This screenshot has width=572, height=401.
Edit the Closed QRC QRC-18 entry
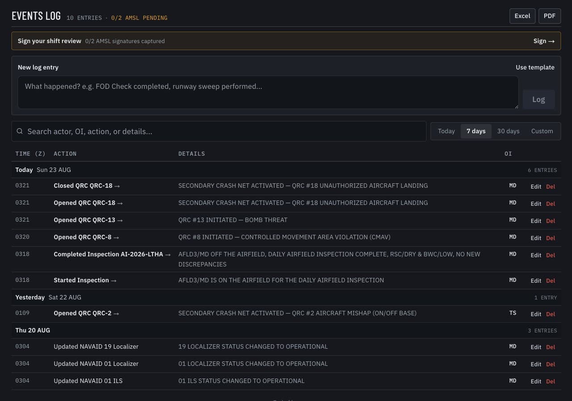(x=536, y=186)
